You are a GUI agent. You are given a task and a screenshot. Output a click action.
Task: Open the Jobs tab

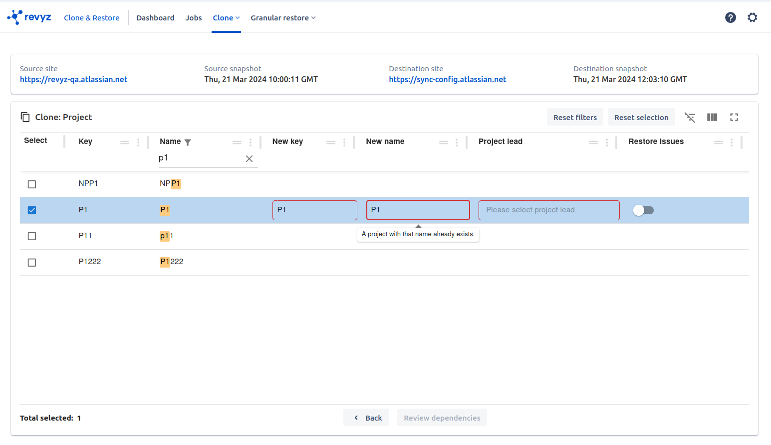[194, 18]
